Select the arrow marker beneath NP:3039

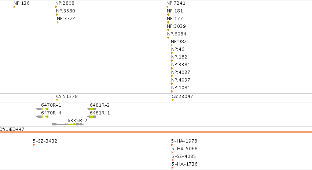(x=168, y=30)
